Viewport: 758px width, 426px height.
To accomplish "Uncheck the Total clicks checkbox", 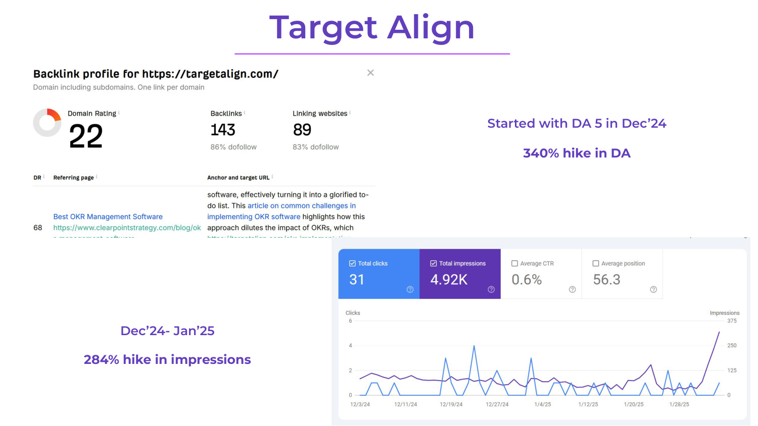I will coord(352,263).
